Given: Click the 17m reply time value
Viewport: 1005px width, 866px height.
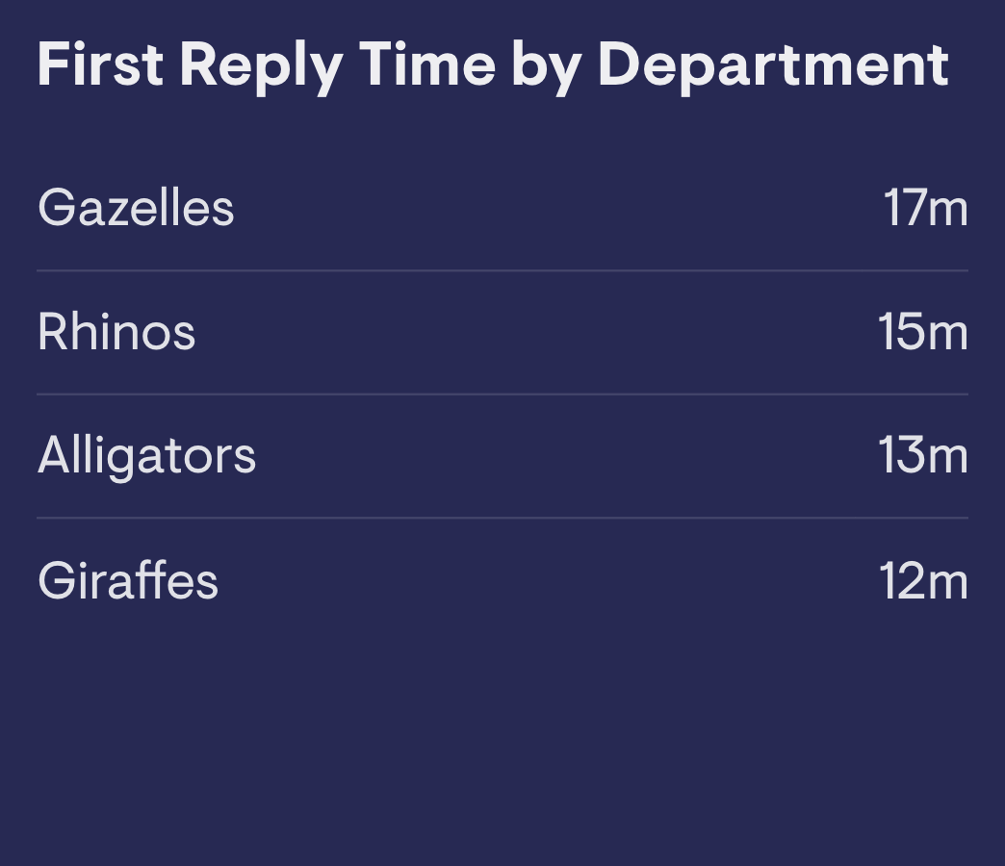Looking at the screenshot, I should pyautogui.click(x=926, y=208).
